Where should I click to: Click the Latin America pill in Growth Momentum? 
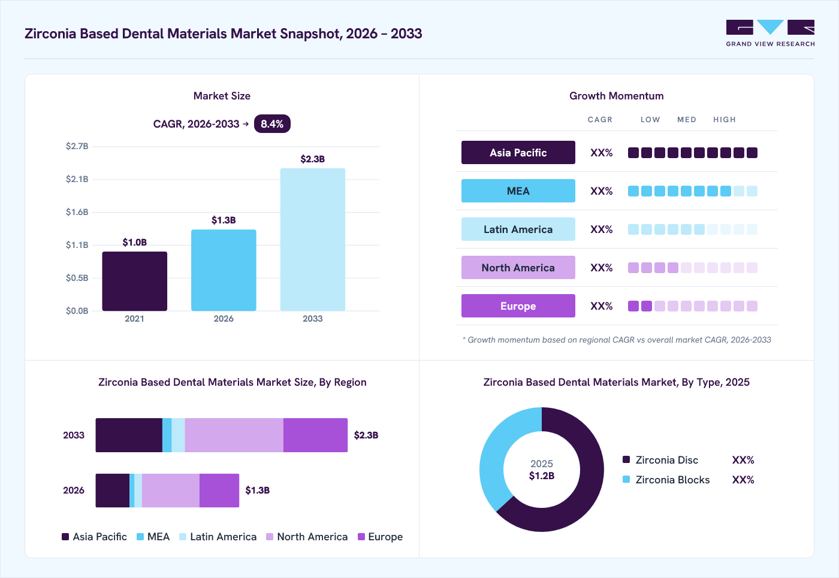[518, 229]
